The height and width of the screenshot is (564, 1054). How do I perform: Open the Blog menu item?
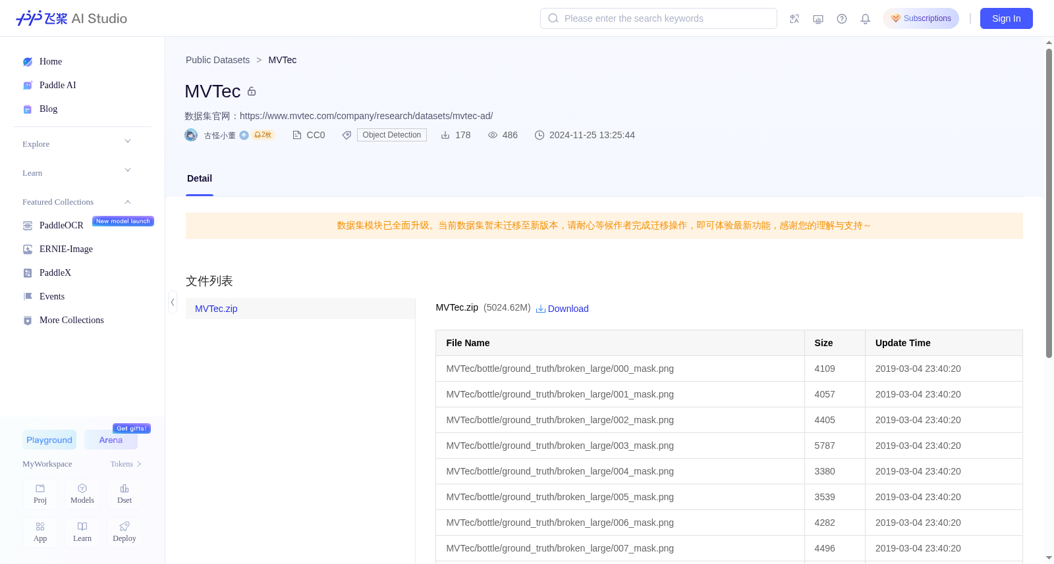pos(49,109)
